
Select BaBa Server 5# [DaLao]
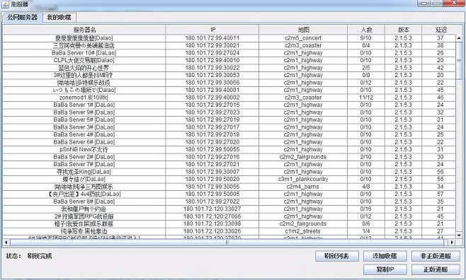pos(84,119)
